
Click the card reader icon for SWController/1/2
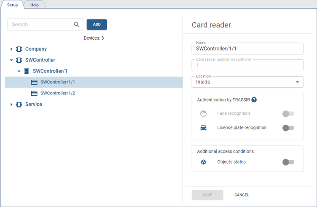pos(35,93)
